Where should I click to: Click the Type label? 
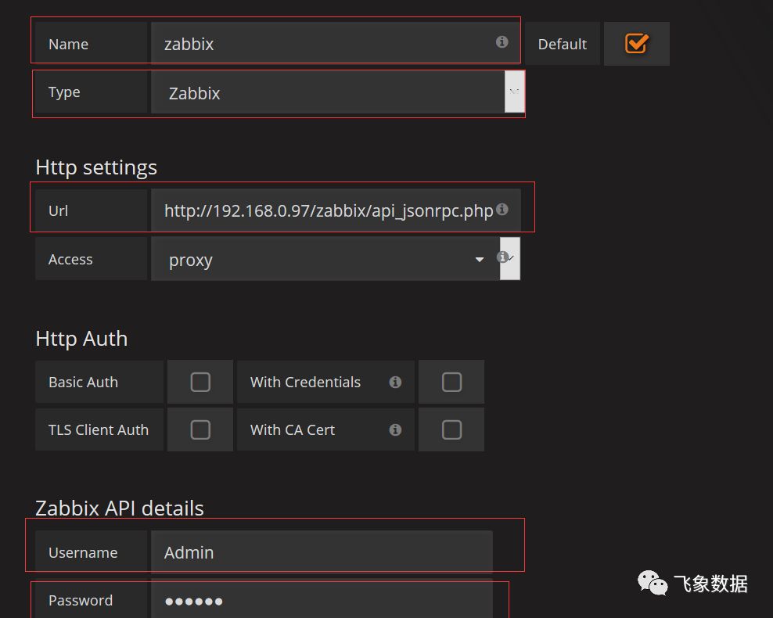point(64,92)
